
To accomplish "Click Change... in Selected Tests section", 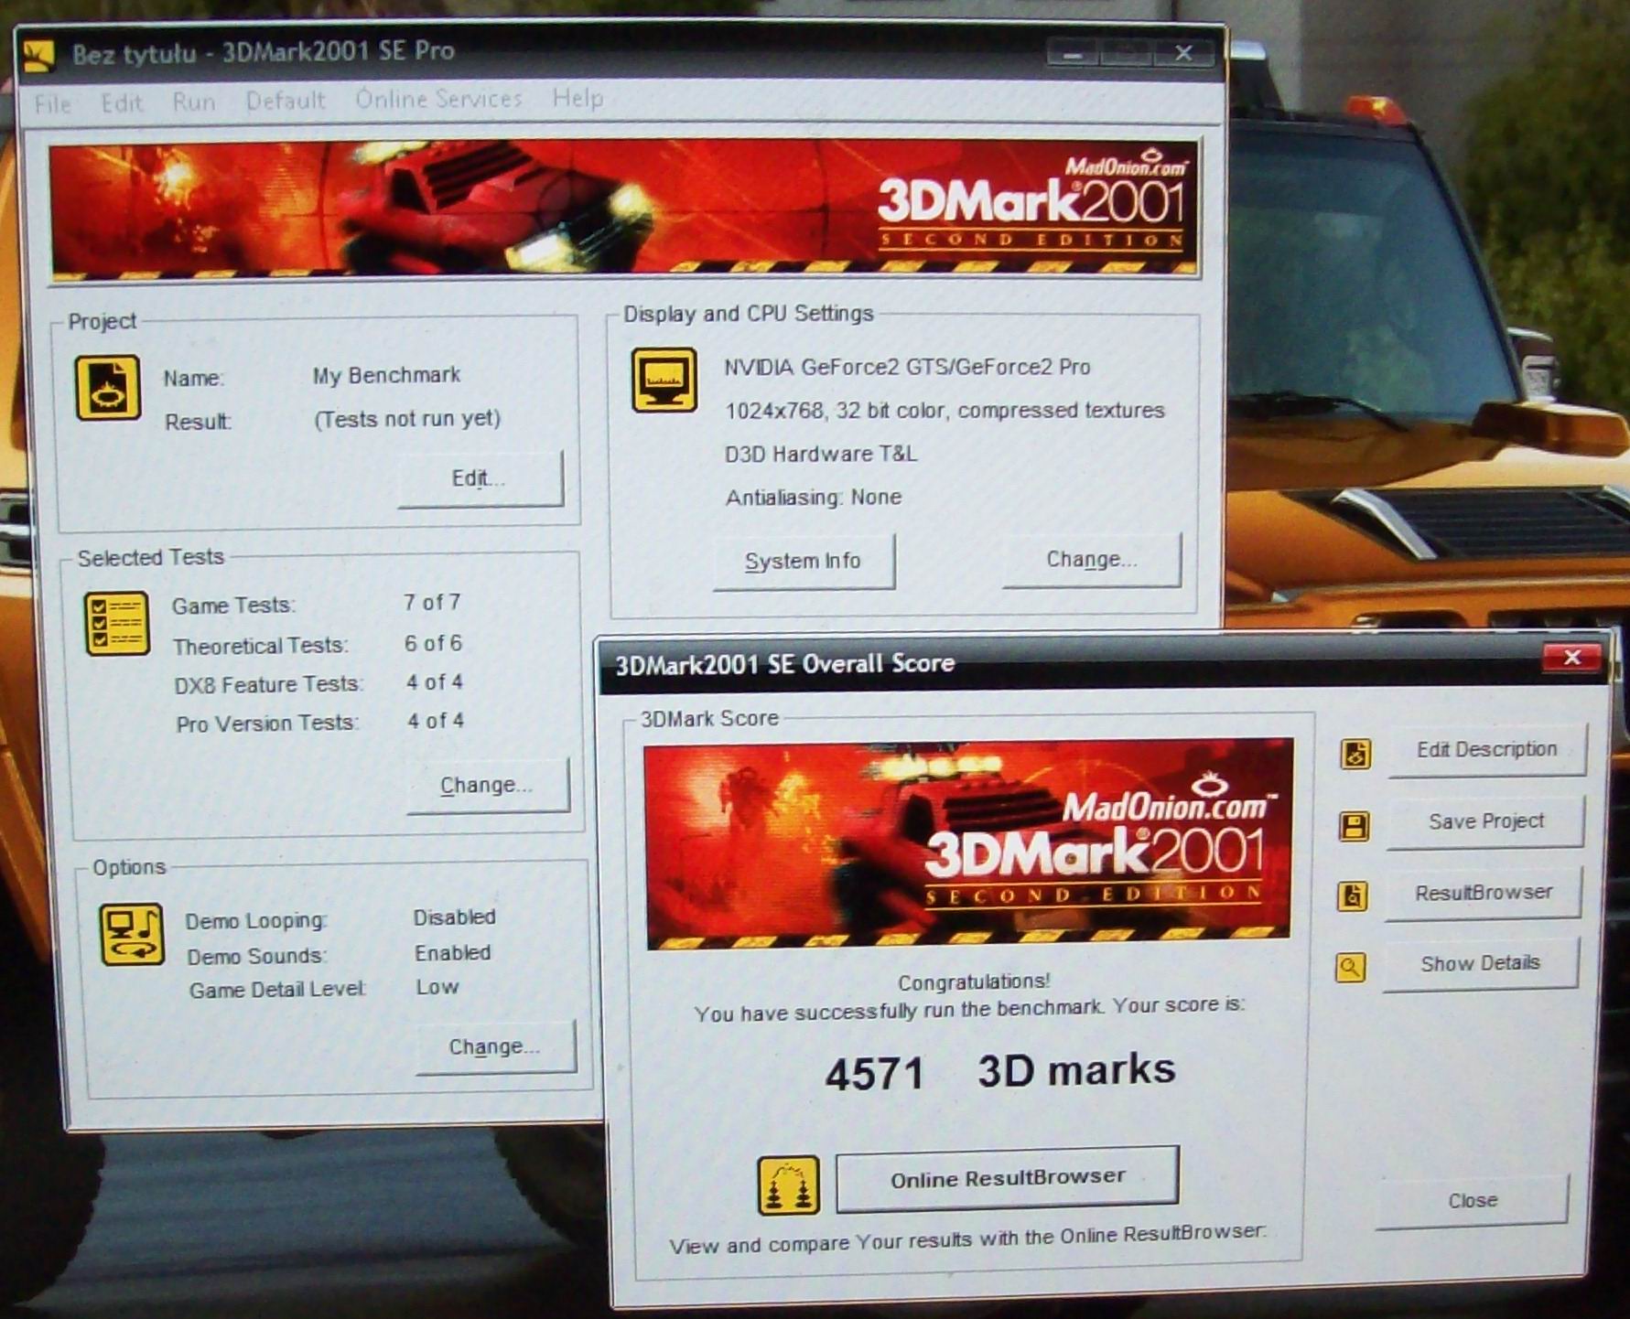I will click(488, 785).
